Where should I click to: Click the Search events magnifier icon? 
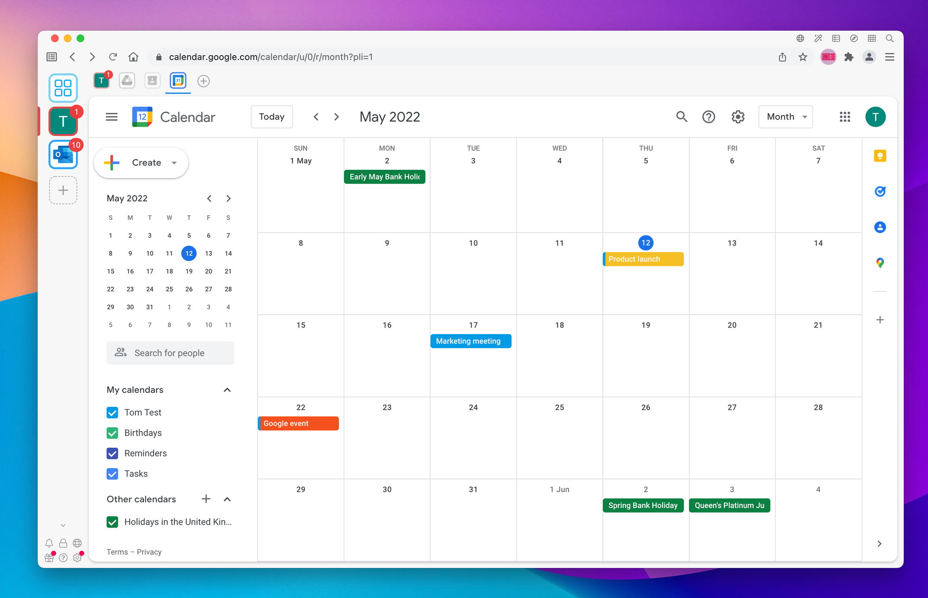click(x=681, y=116)
